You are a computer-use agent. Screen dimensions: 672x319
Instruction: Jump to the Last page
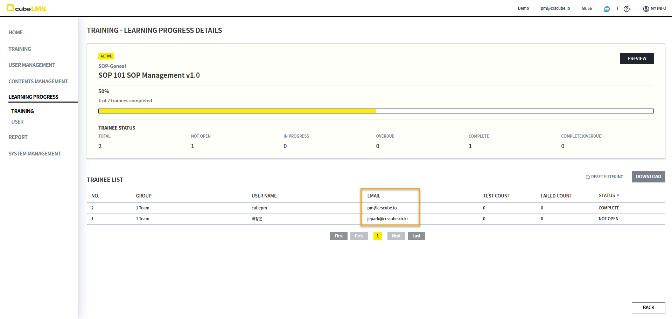coord(416,236)
